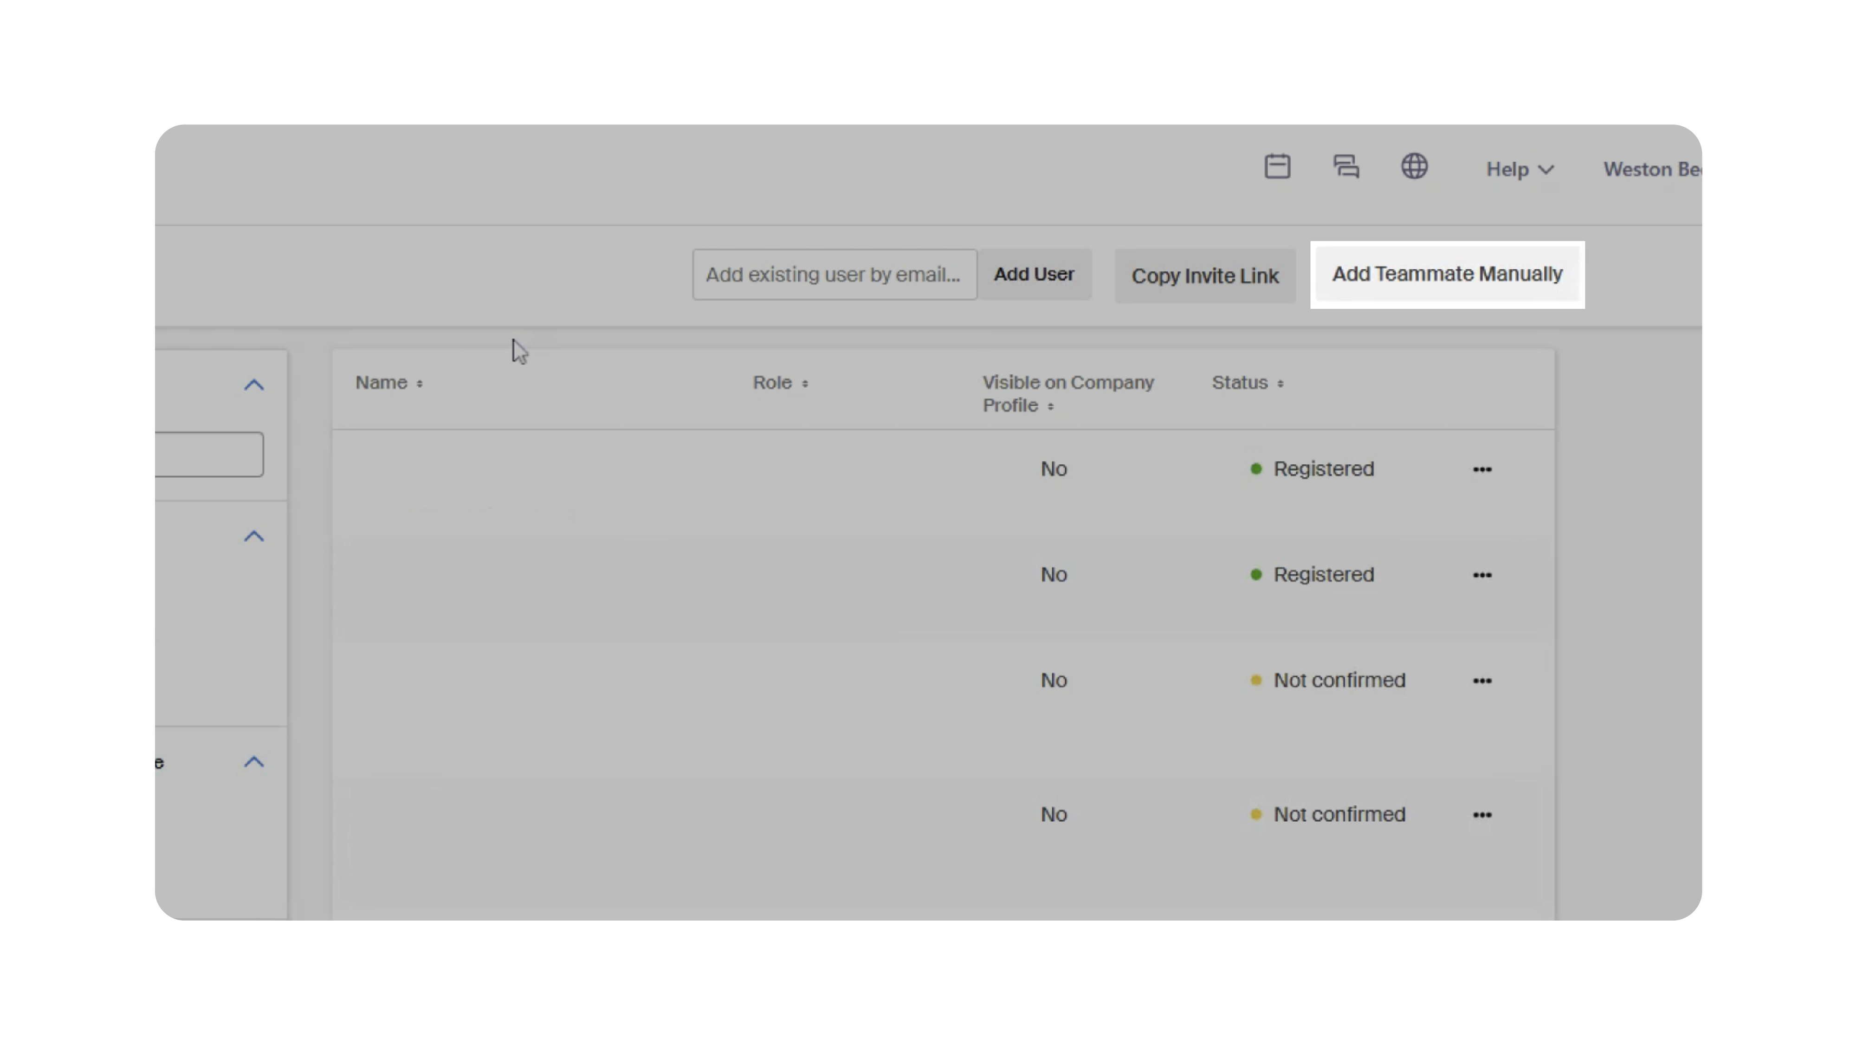Open the Weston user account menu
This screenshot has width=1857, height=1045.
click(x=1651, y=169)
